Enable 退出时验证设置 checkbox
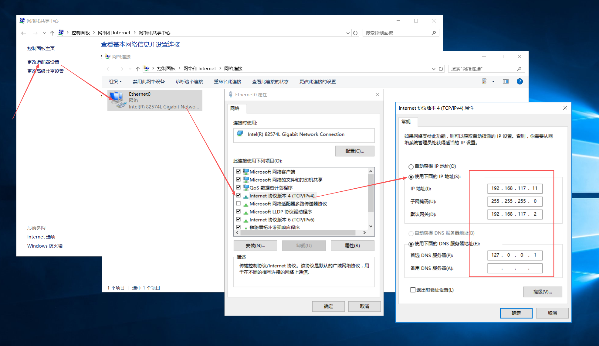Image resolution: width=599 pixels, height=346 pixels. (413, 290)
